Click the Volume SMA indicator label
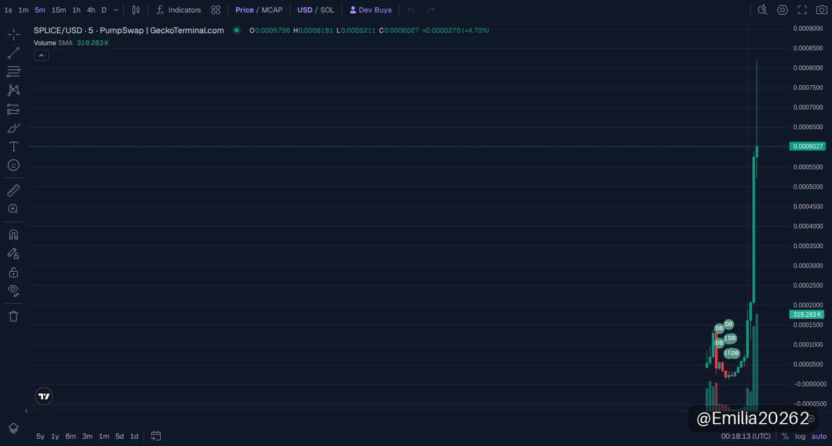This screenshot has height=446, width=832. pyautogui.click(x=53, y=43)
